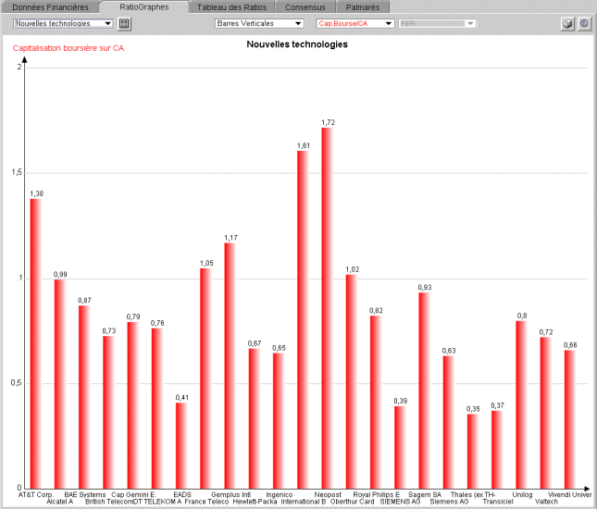Click the Nouvelles technologies chart title
Viewport: 597px width, 509px height.
pos(297,44)
